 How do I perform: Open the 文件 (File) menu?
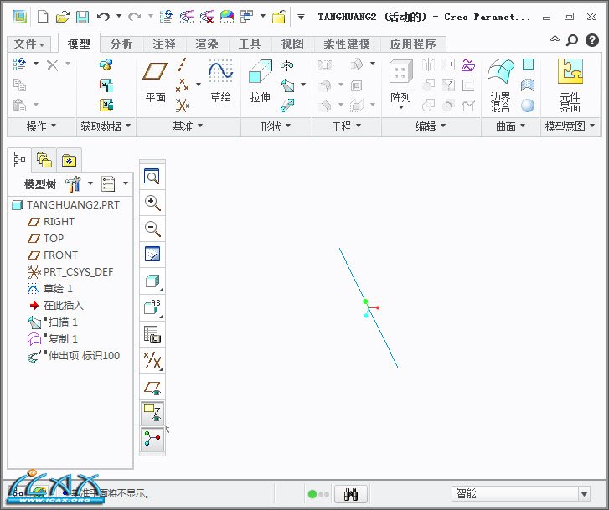(x=29, y=44)
